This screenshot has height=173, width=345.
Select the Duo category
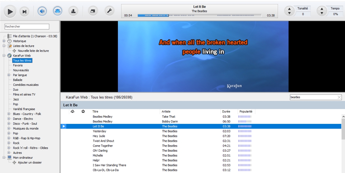(x=16, y=89)
